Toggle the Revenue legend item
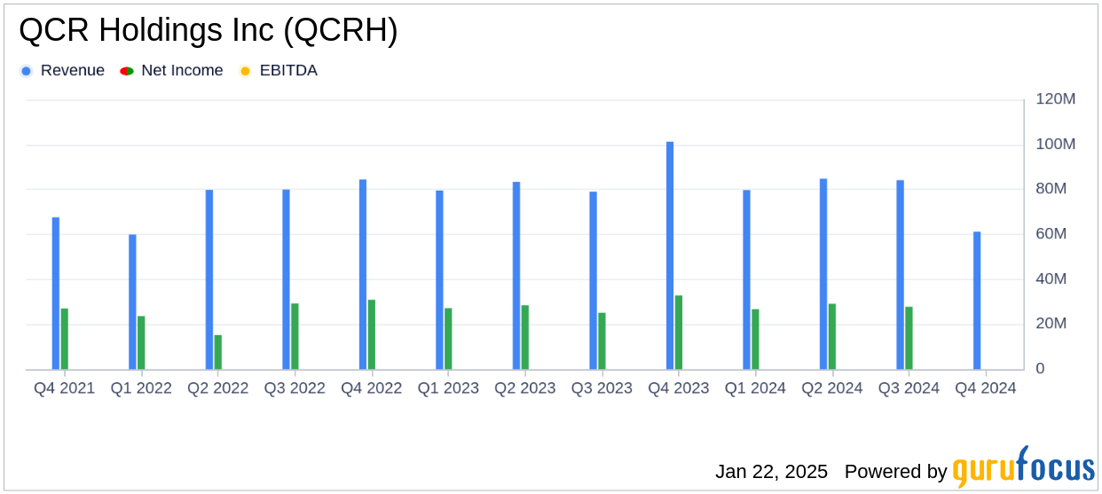 pos(62,71)
